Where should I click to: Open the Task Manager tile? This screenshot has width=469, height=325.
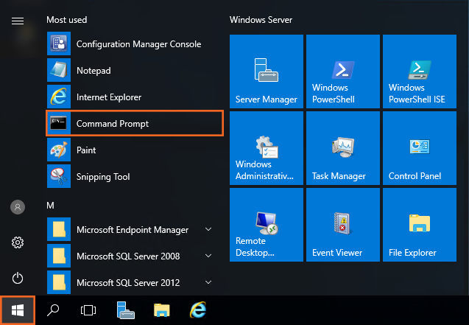pyautogui.click(x=342, y=147)
